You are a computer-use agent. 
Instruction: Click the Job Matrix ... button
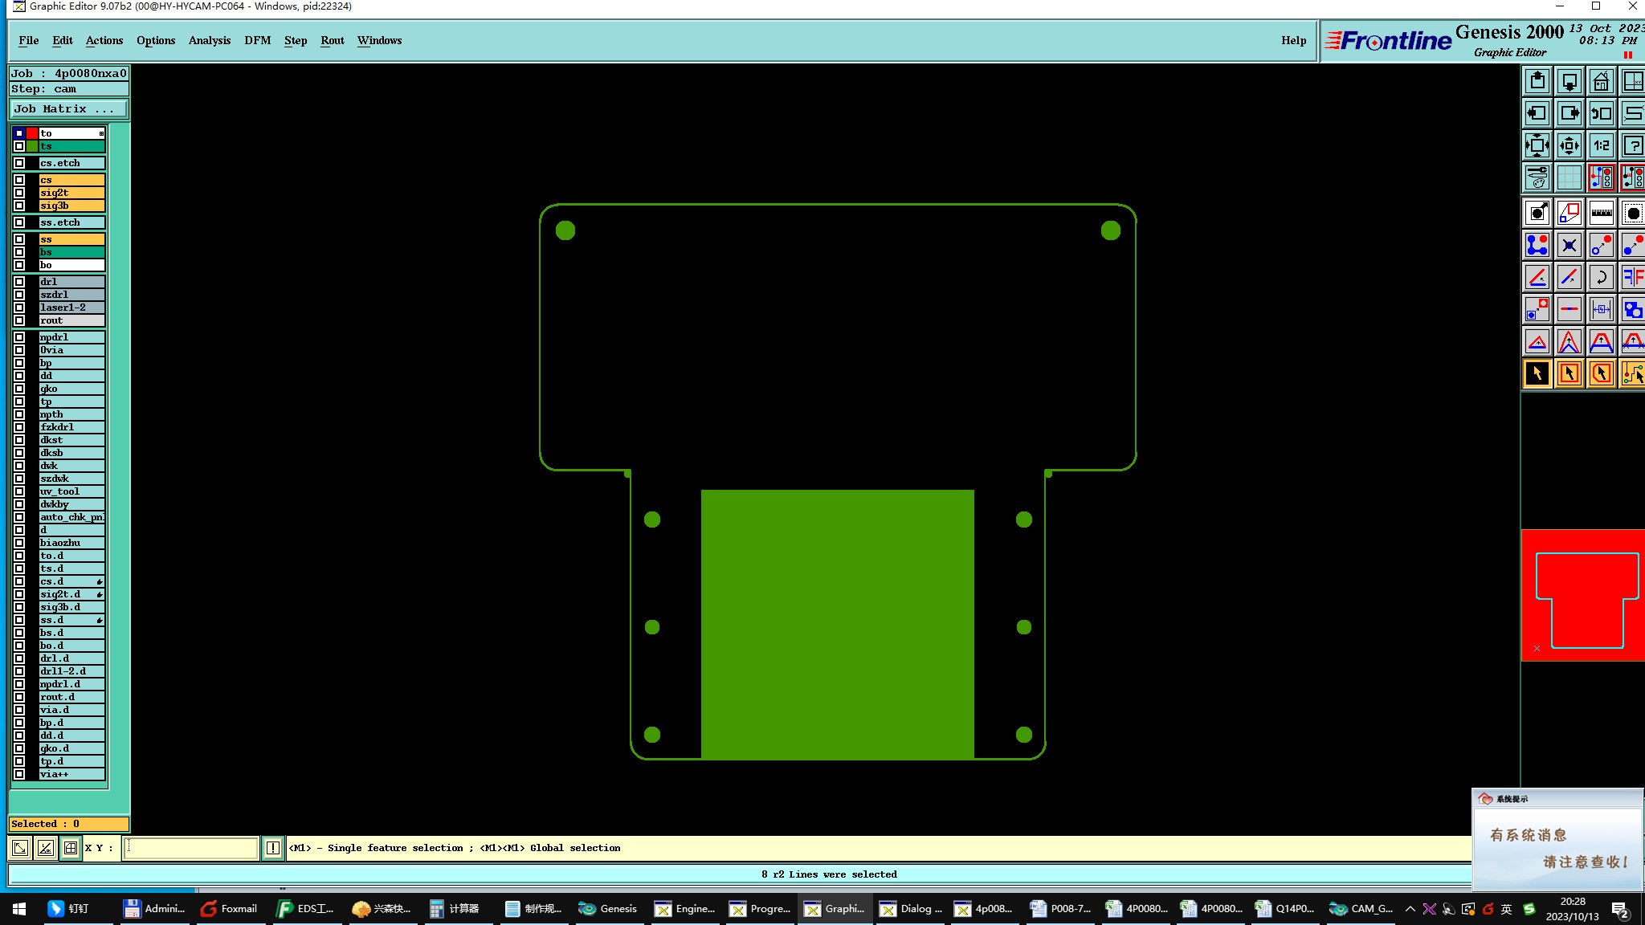pyautogui.click(x=68, y=109)
